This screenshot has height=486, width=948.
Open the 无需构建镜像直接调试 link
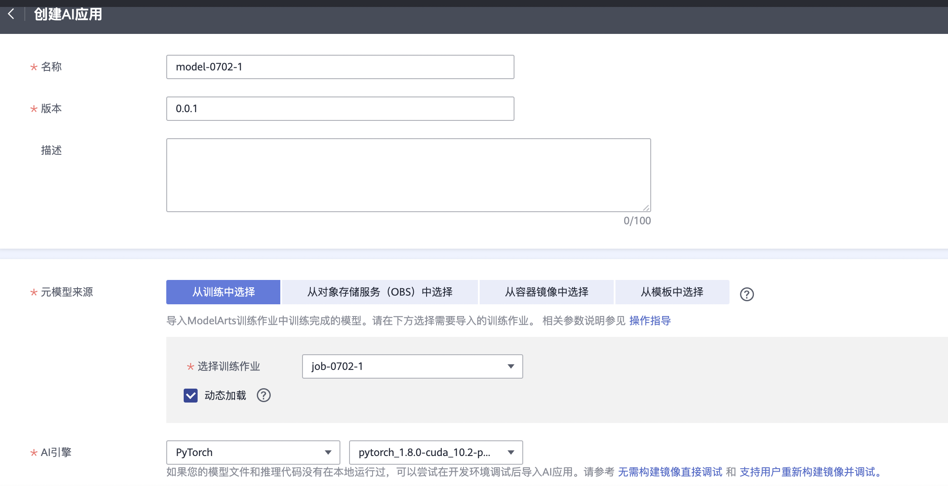(x=670, y=472)
